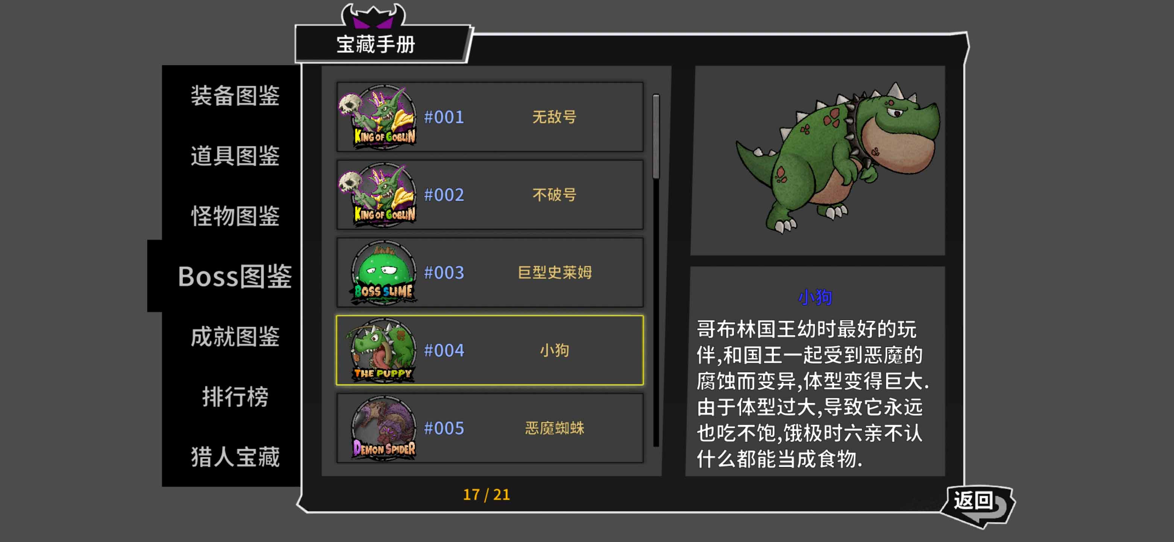The height and width of the screenshot is (542, 1174).
Task: Open the 道具图鉴 tab
Action: tap(235, 156)
